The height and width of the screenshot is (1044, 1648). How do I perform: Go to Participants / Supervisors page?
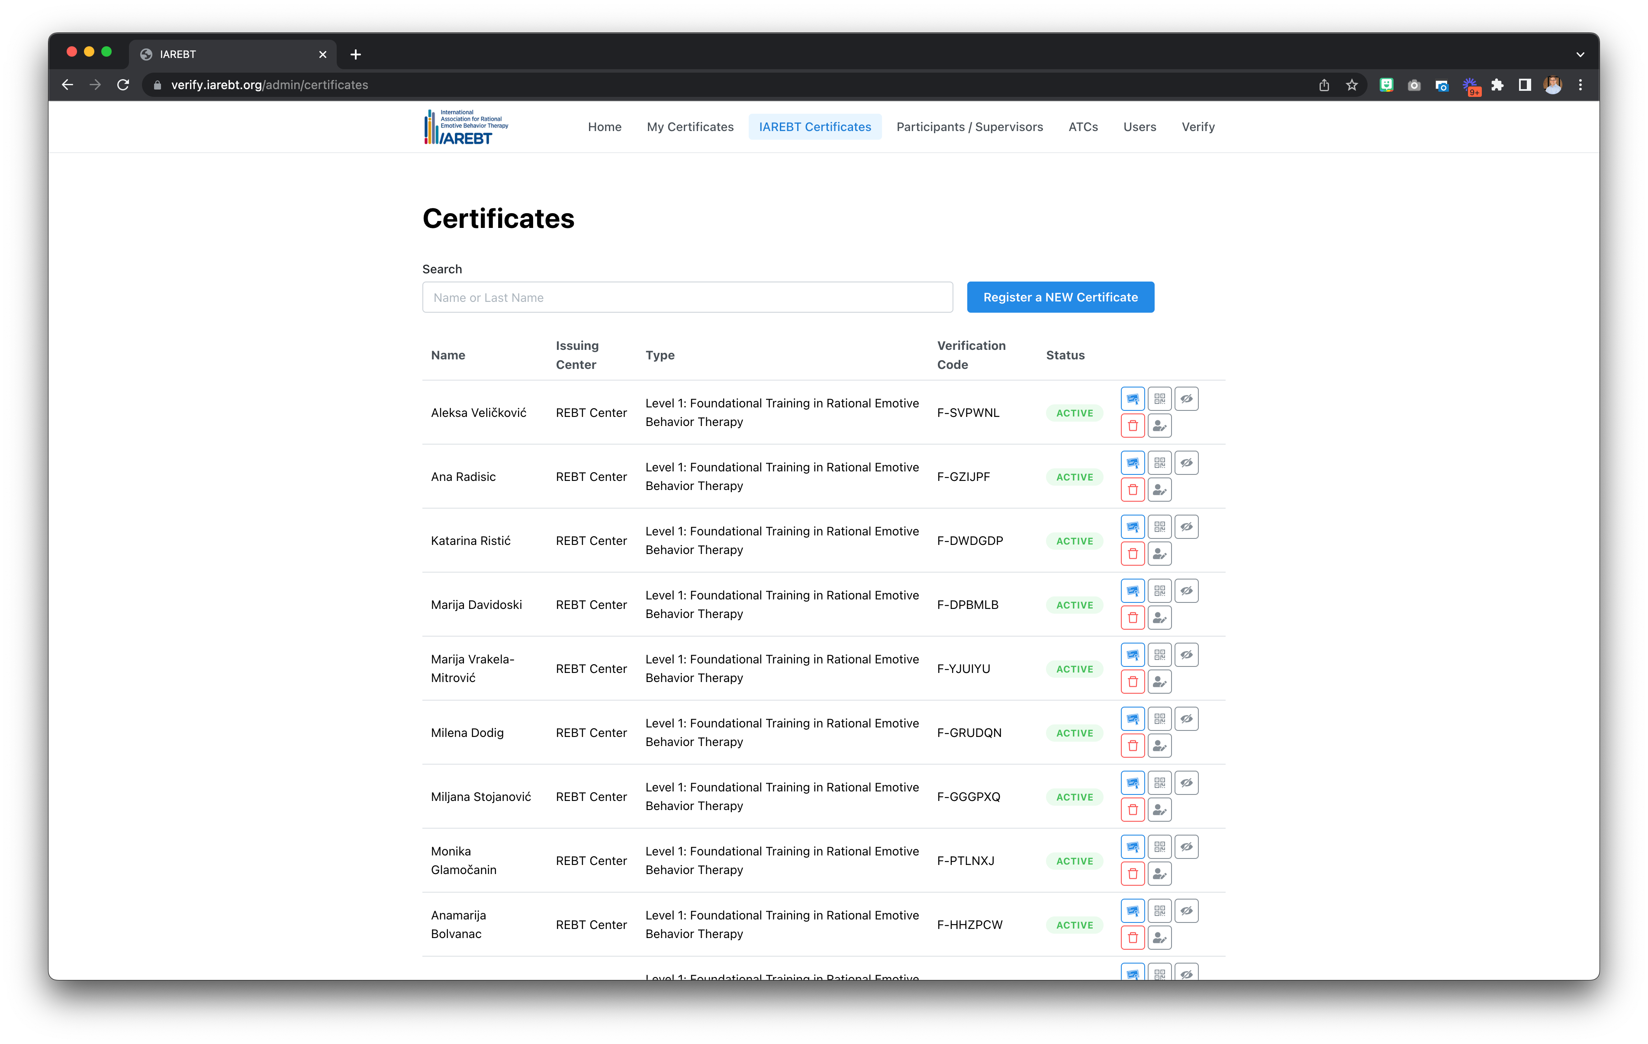click(x=969, y=127)
